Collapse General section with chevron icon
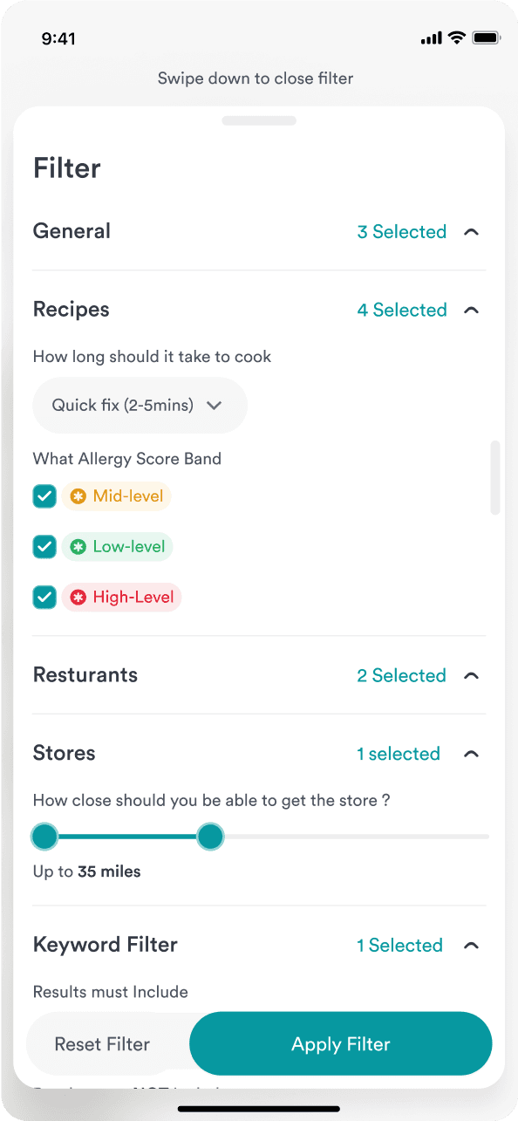Screen dimensions: 518x1121 [472, 232]
